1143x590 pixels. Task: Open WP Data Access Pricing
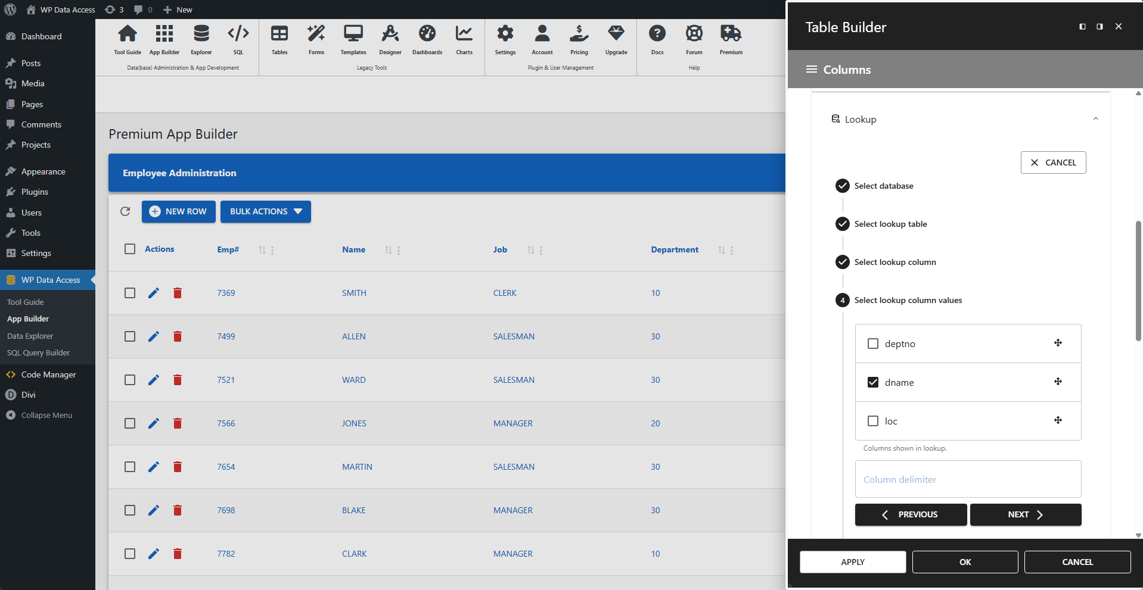point(579,39)
